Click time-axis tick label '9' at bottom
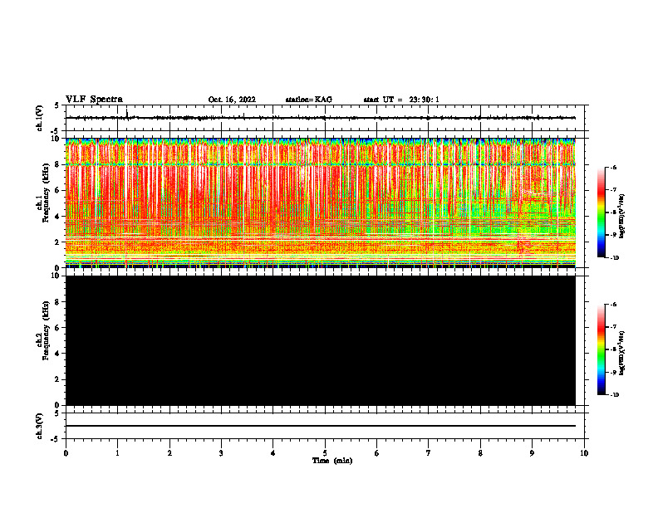The height and width of the screenshot is (508, 658). [532, 453]
